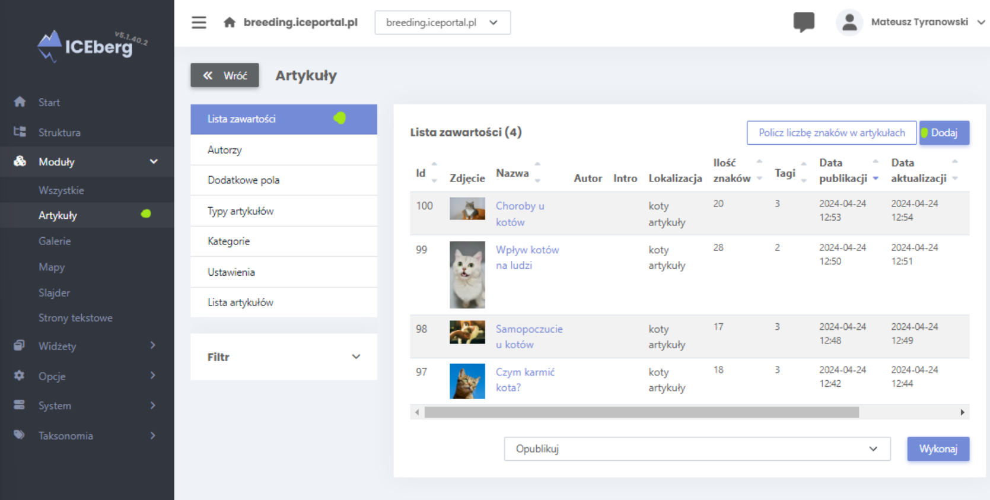Sort by Ilość znaków column
This screenshot has height=500, width=990.
(x=759, y=170)
